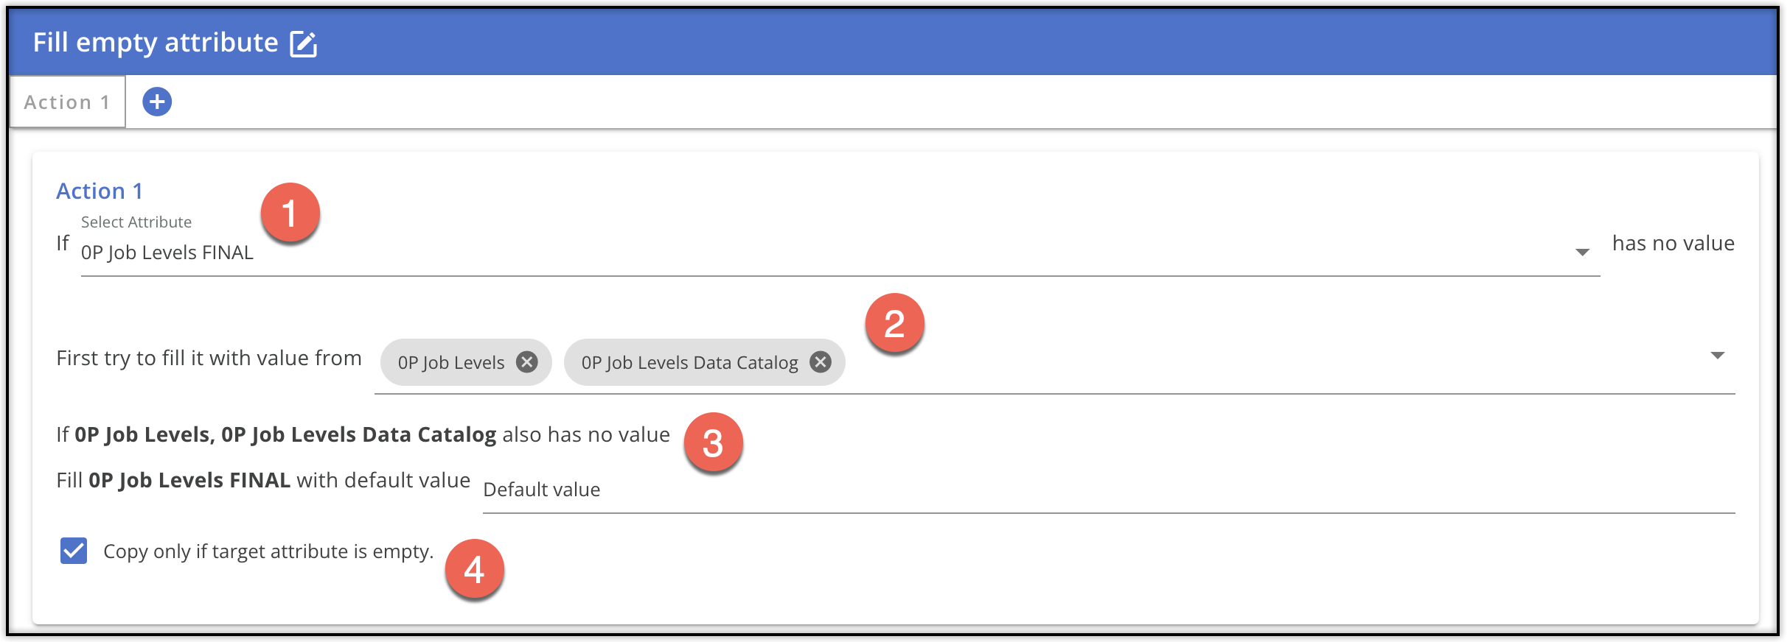1790x642 pixels.
Task: Switch to the Action 1 tab
Action: pyautogui.click(x=66, y=102)
